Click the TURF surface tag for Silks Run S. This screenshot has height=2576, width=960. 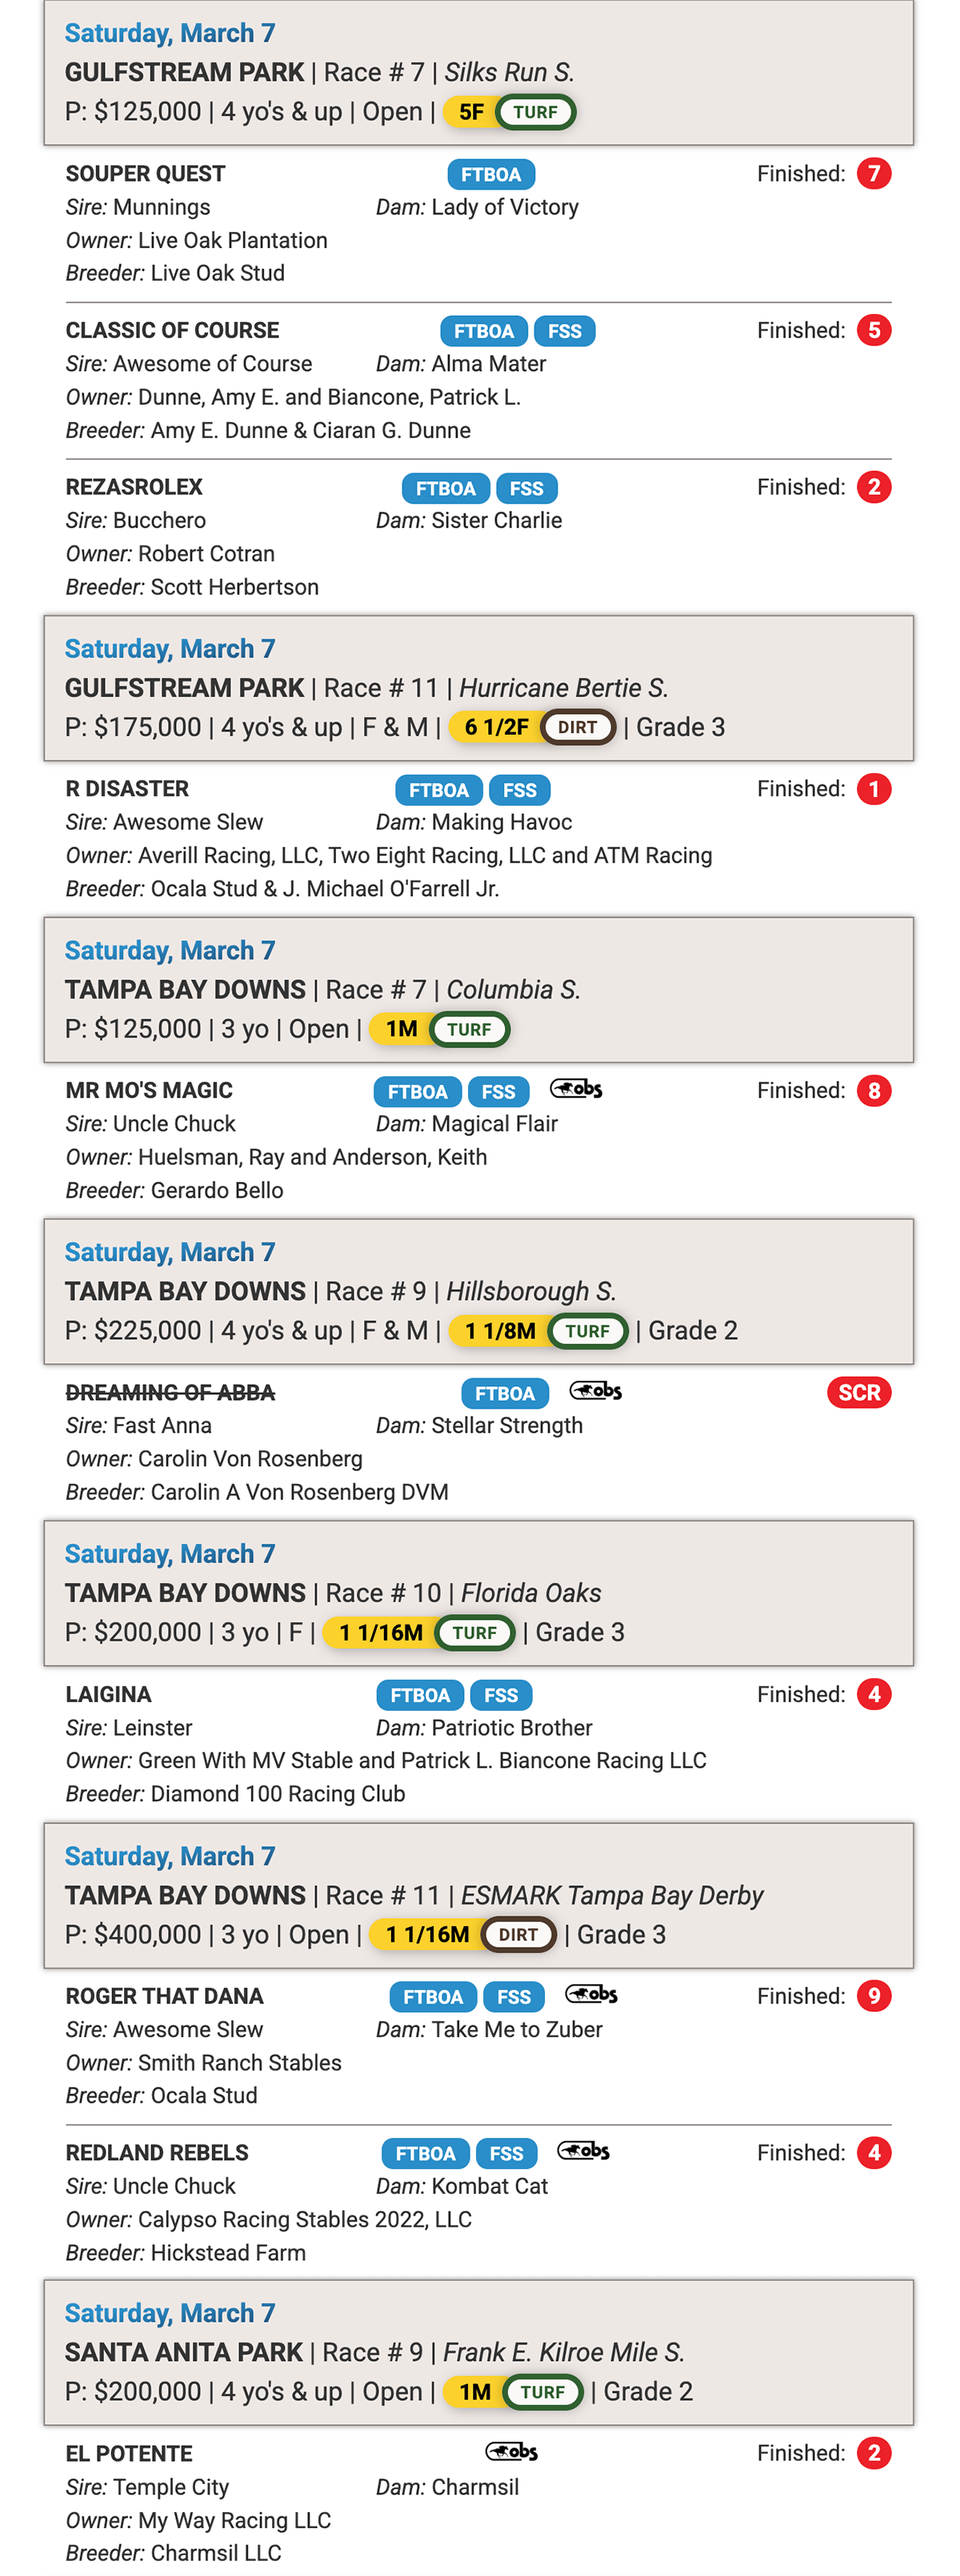535,112
